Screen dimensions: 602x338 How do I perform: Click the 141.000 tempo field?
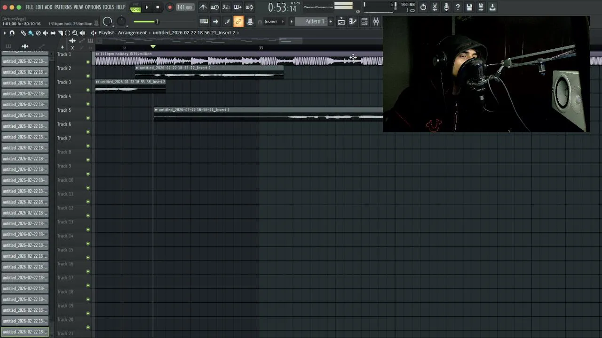(184, 8)
